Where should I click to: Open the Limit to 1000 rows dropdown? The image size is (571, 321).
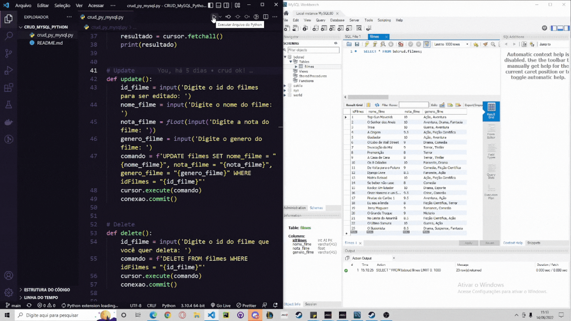[451, 44]
